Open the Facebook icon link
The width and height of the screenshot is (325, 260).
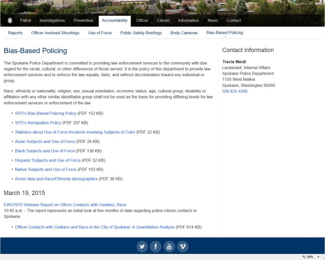click(x=156, y=247)
